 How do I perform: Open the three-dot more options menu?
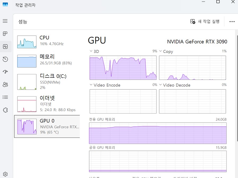[232, 21]
